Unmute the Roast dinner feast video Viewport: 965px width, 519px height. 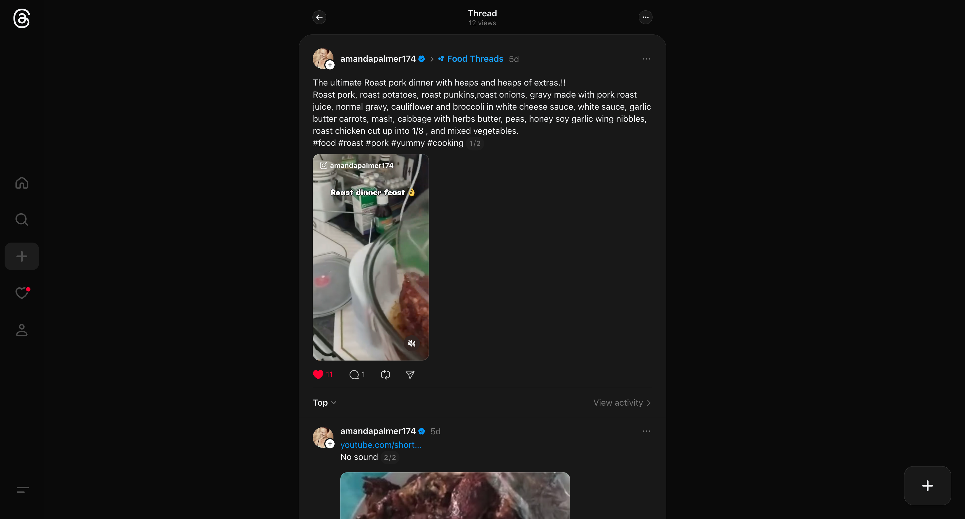click(x=412, y=343)
